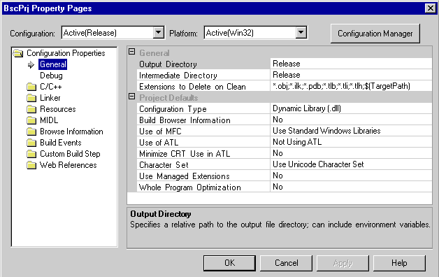The image size is (439, 277).
Task: Click the Intermediate Directory value Release
Action: (351, 75)
